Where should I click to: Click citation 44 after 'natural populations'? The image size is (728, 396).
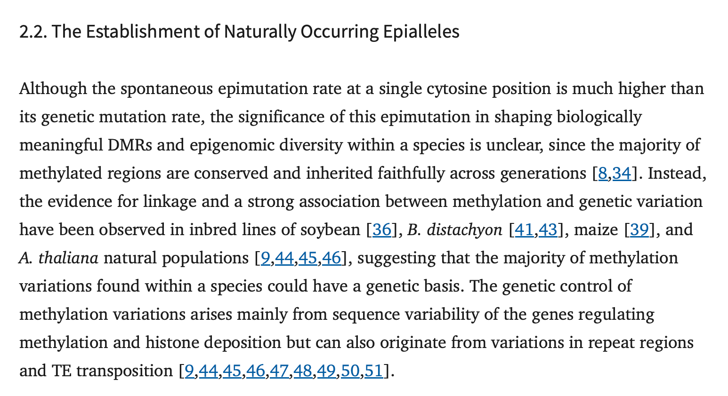coord(284,259)
